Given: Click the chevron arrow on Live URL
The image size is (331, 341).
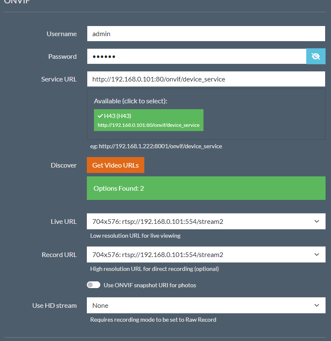Looking at the screenshot, I should click(x=317, y=221).
